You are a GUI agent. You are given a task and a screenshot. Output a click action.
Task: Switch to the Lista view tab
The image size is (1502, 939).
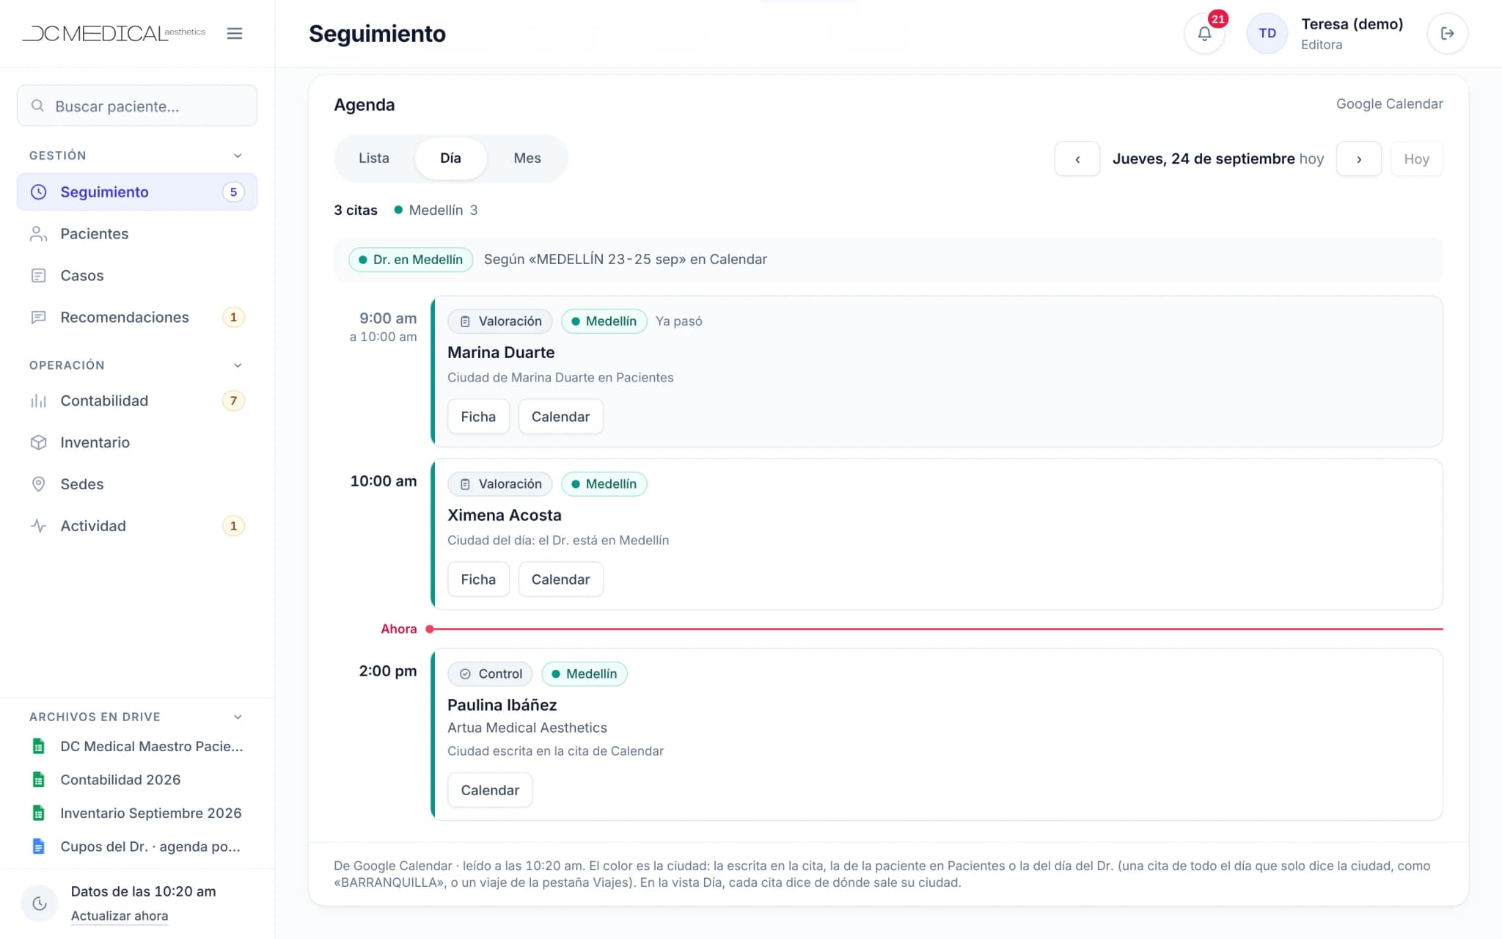click(374, 158)
